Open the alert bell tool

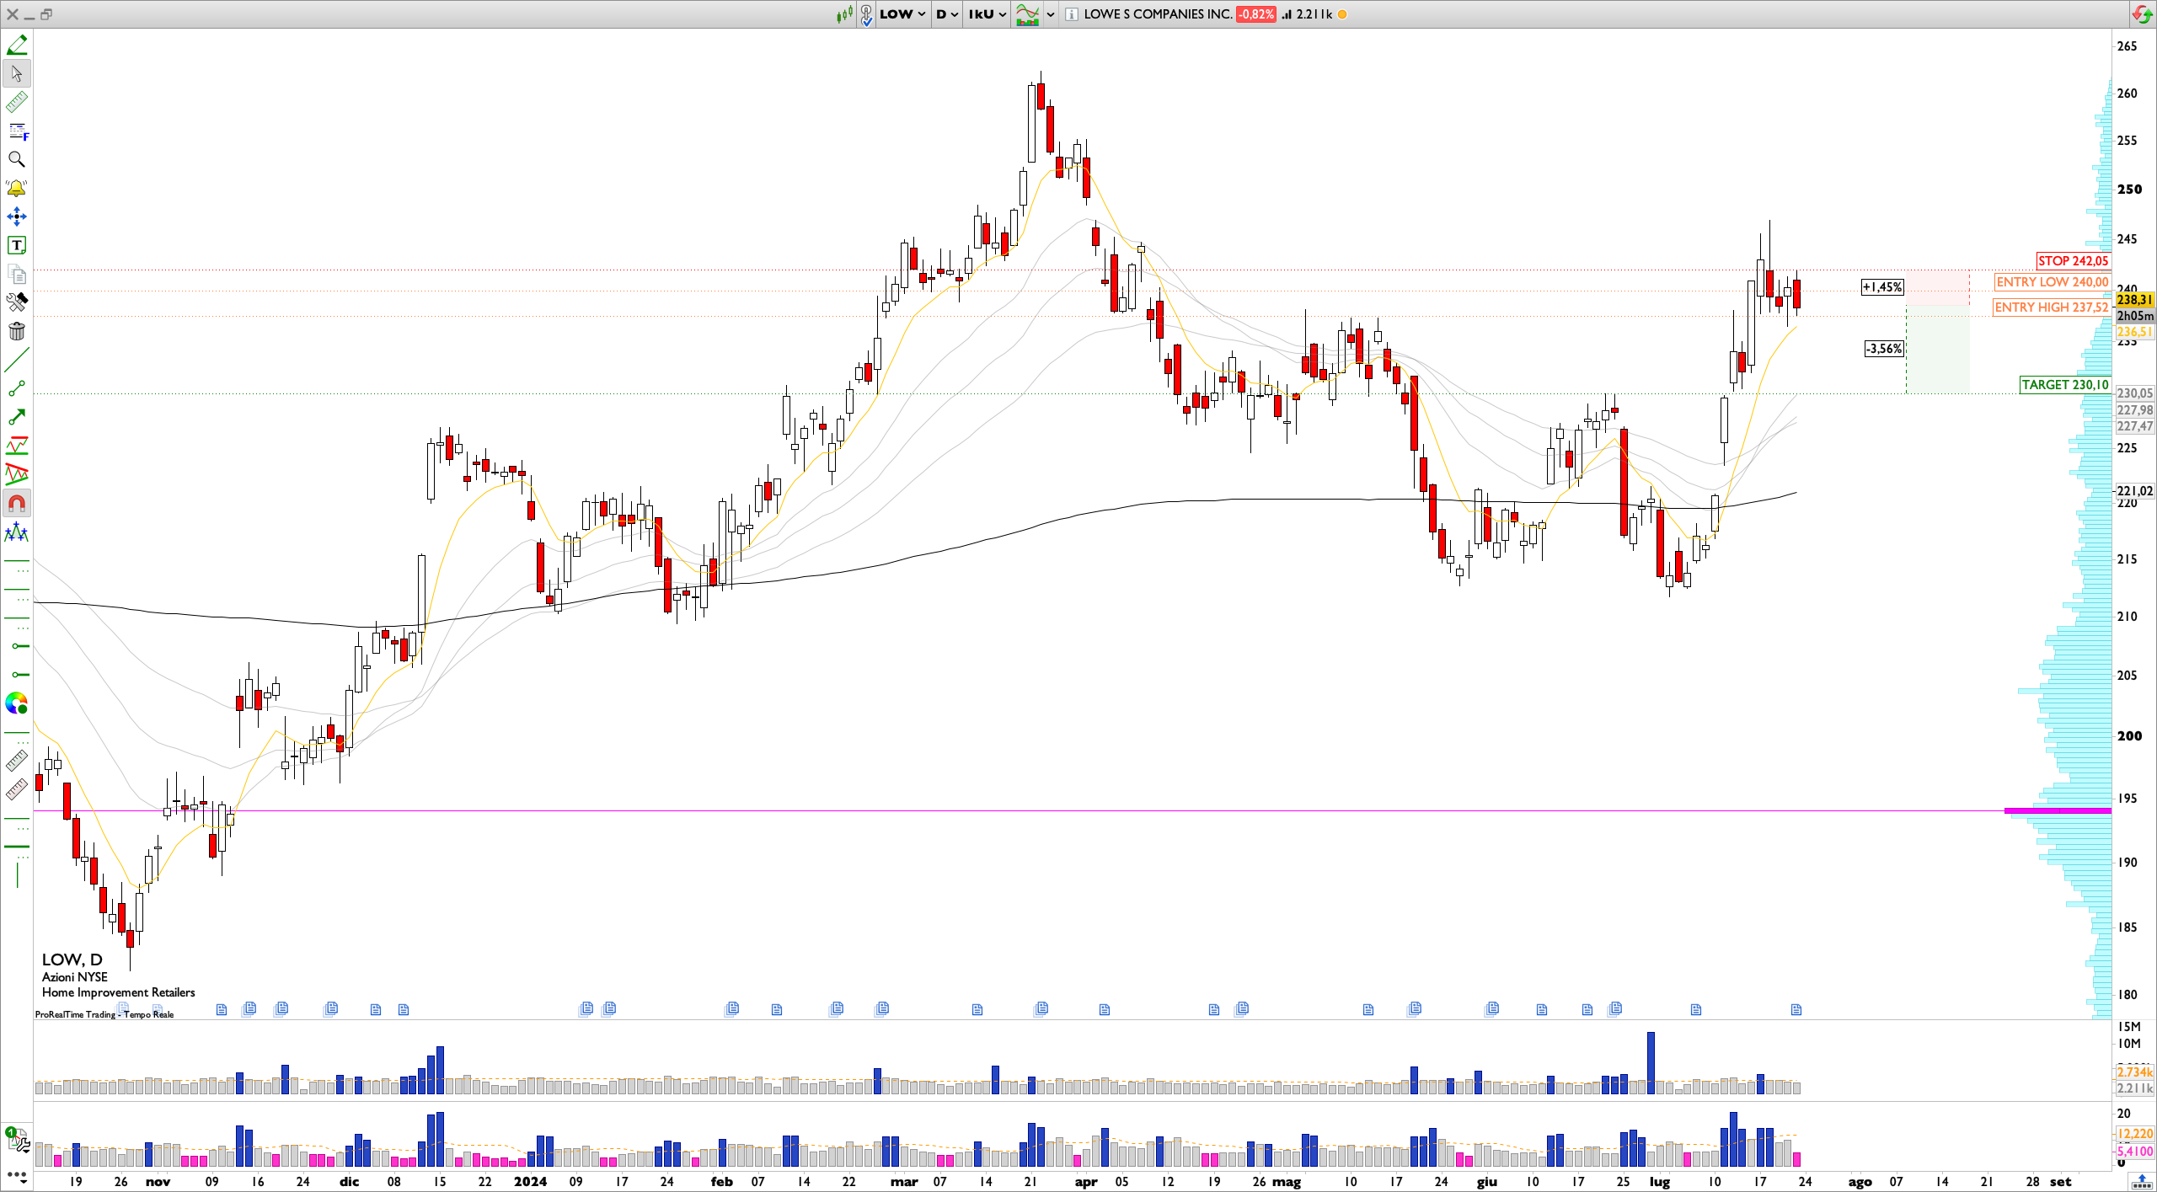pos(17,188)
